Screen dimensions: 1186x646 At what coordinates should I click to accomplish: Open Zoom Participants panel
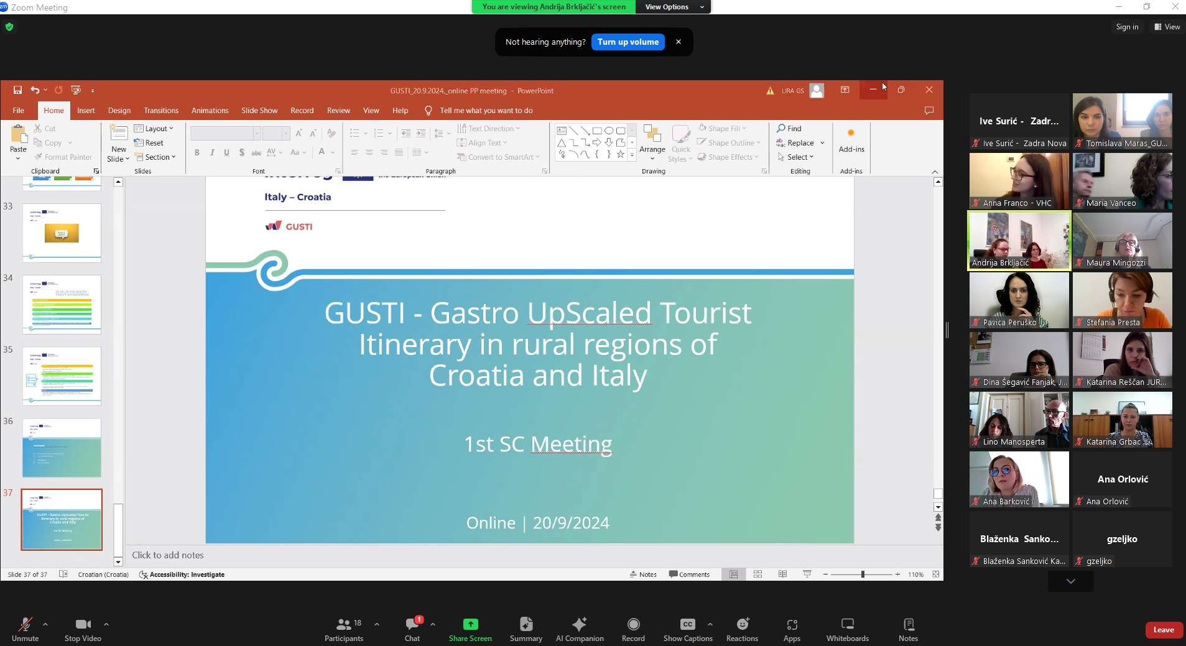(344, 629)
